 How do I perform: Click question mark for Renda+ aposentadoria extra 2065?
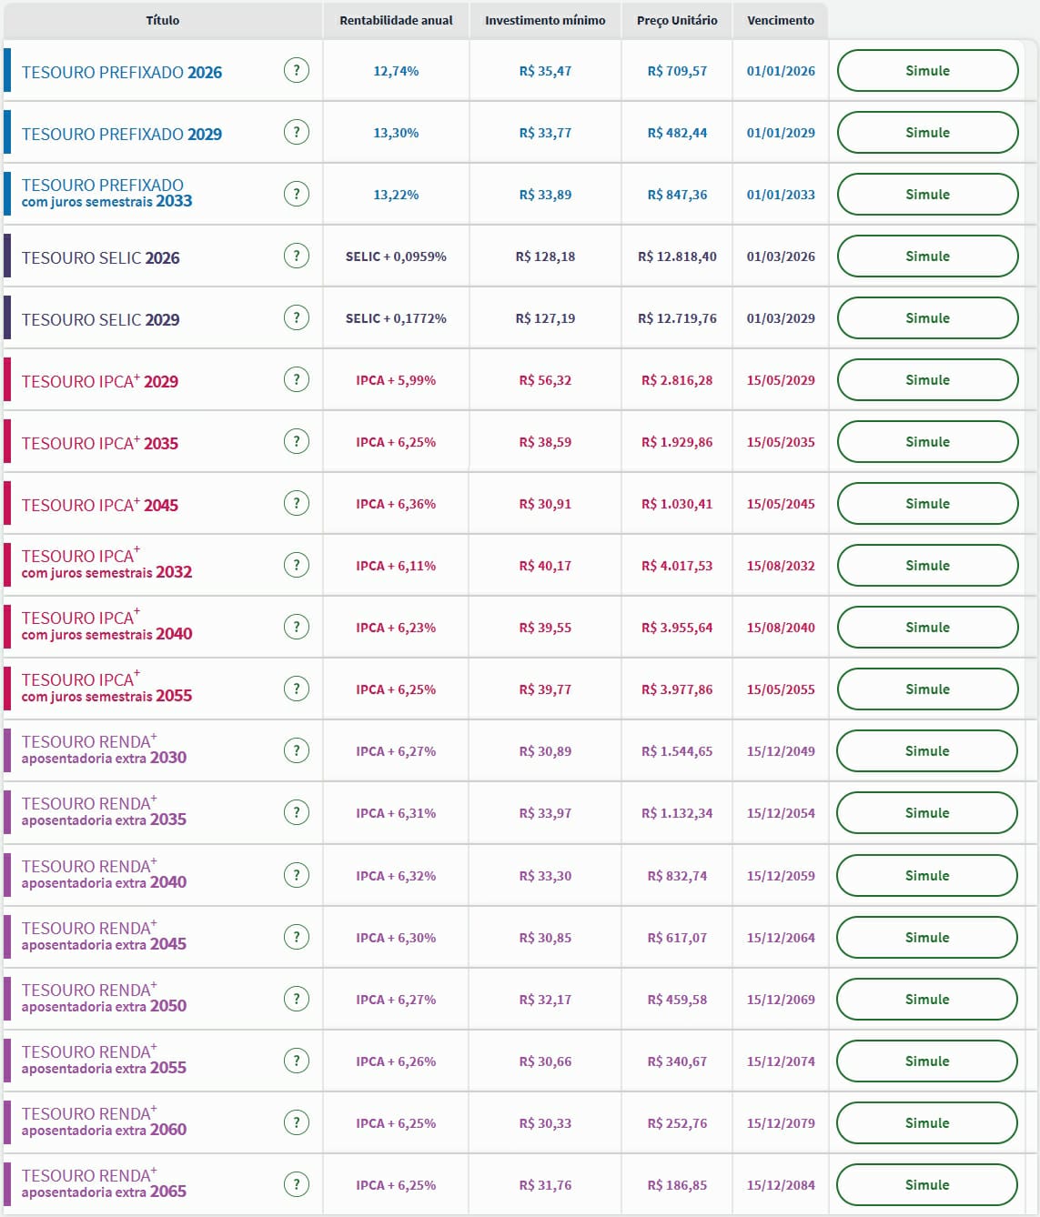pos(297,1184)
